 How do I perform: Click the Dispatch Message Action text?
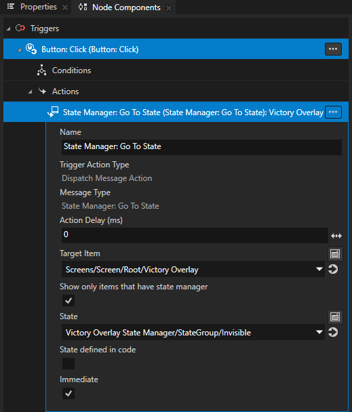tap(106, 178)
